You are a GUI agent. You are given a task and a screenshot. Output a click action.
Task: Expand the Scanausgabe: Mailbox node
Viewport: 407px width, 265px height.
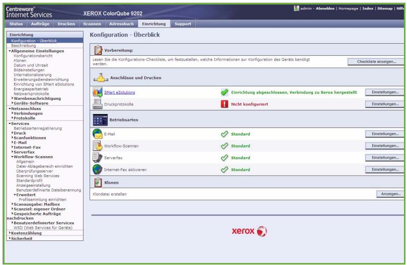pos(12,204)
